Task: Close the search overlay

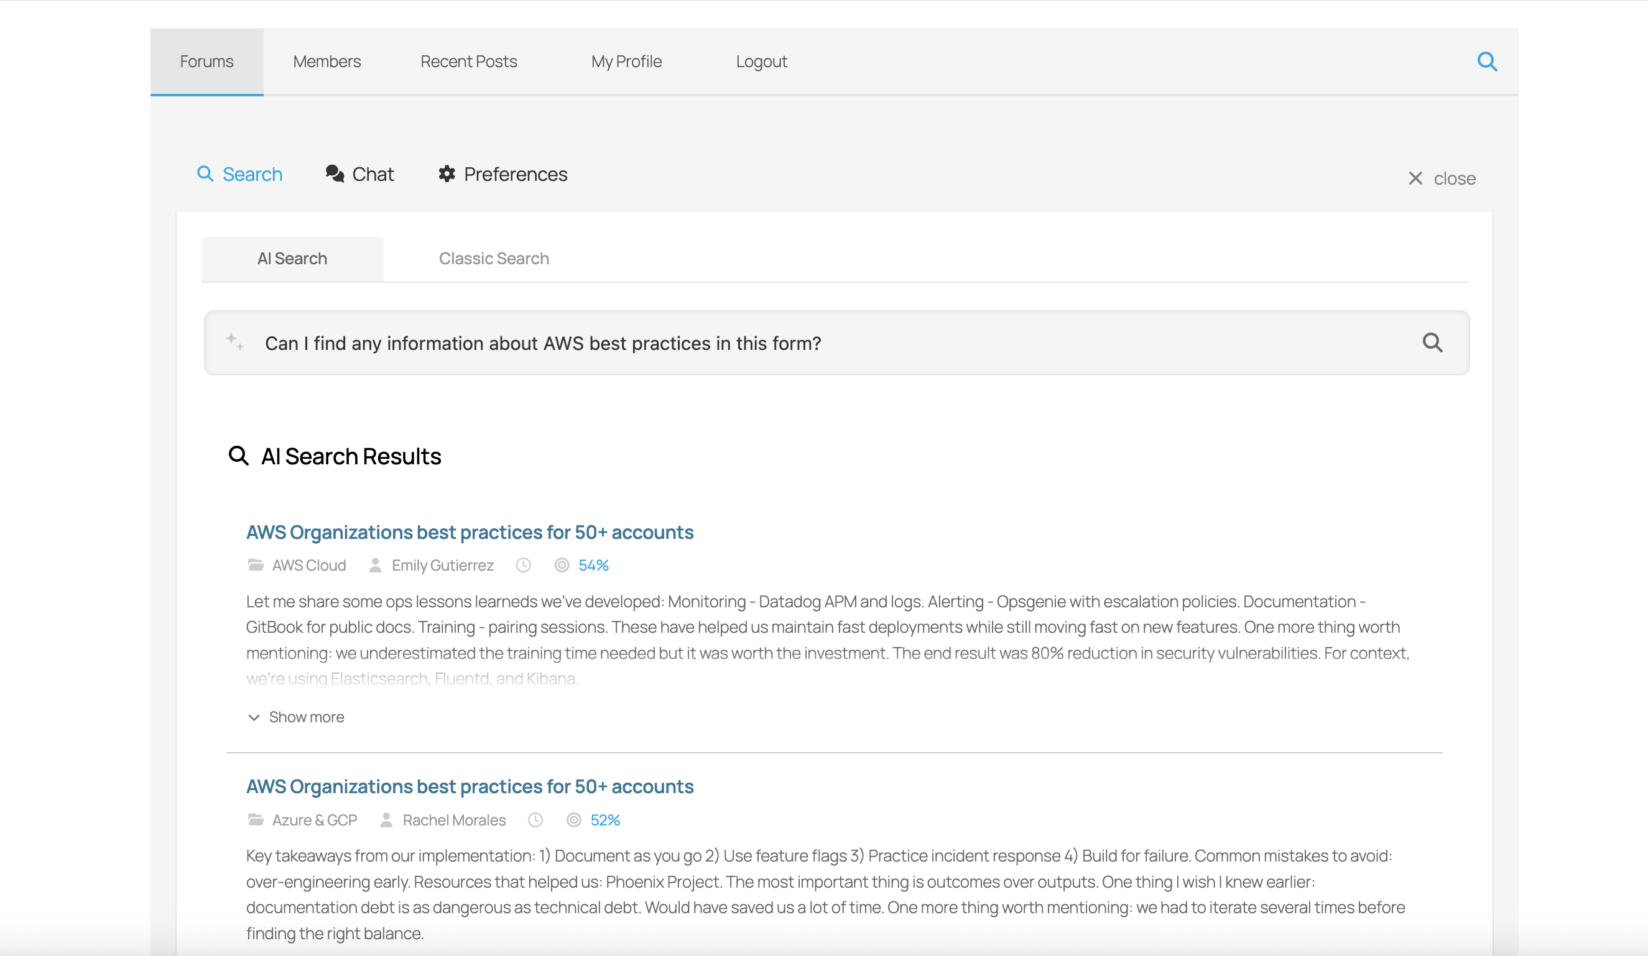Action: pos(1442,178)
